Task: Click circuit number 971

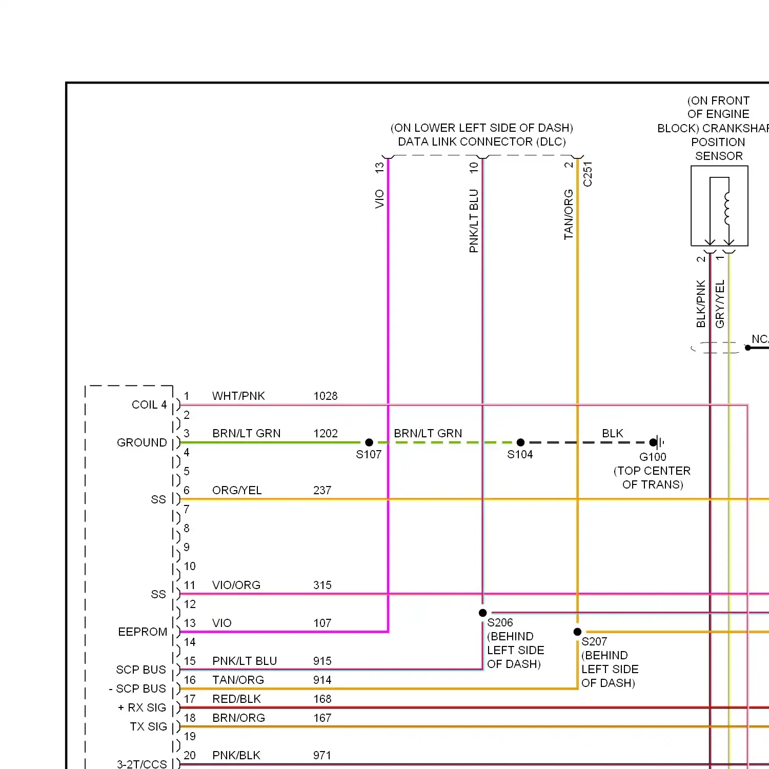Action: coord(322,755)
